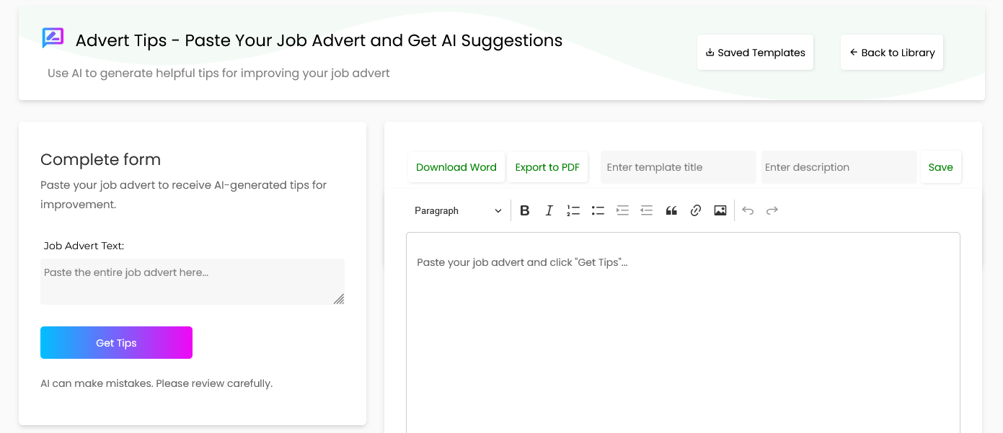
Task: Export the document to PDF
Action: pos(547,167)
